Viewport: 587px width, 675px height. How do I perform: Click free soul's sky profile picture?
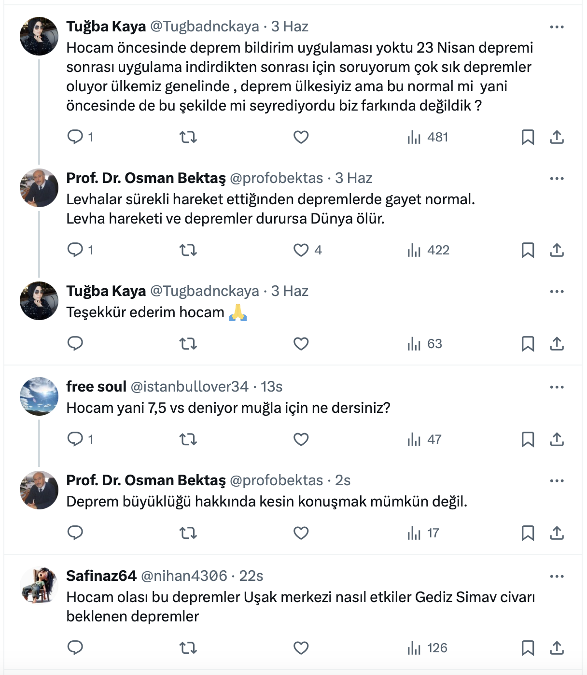pyautogui.click(x=39, y=396)
